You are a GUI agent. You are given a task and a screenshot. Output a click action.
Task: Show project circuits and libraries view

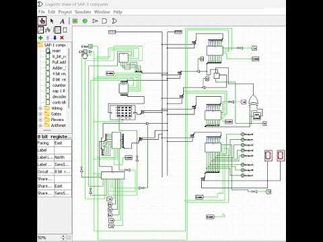coord(40,30)
